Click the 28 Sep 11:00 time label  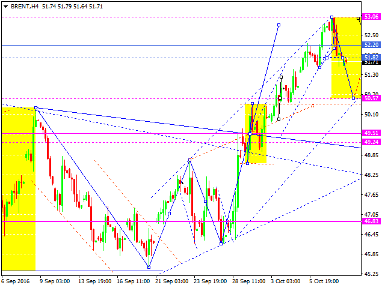[x=248, y=281]
